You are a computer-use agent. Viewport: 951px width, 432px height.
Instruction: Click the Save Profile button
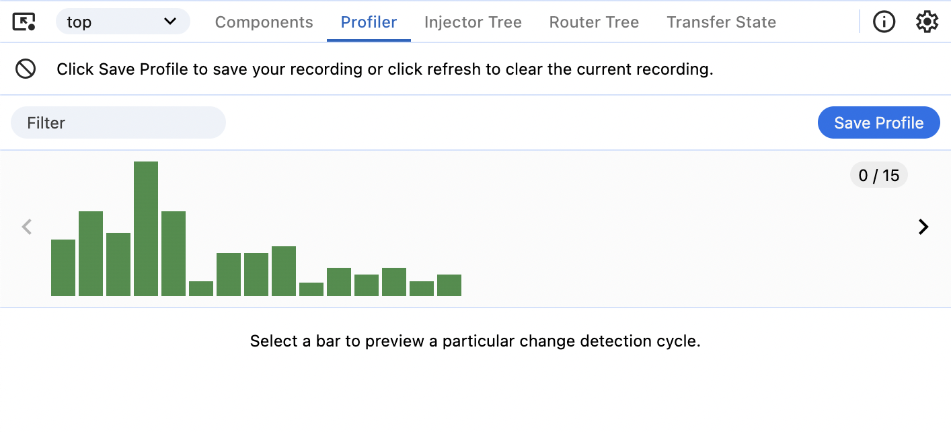coord(878,122)
